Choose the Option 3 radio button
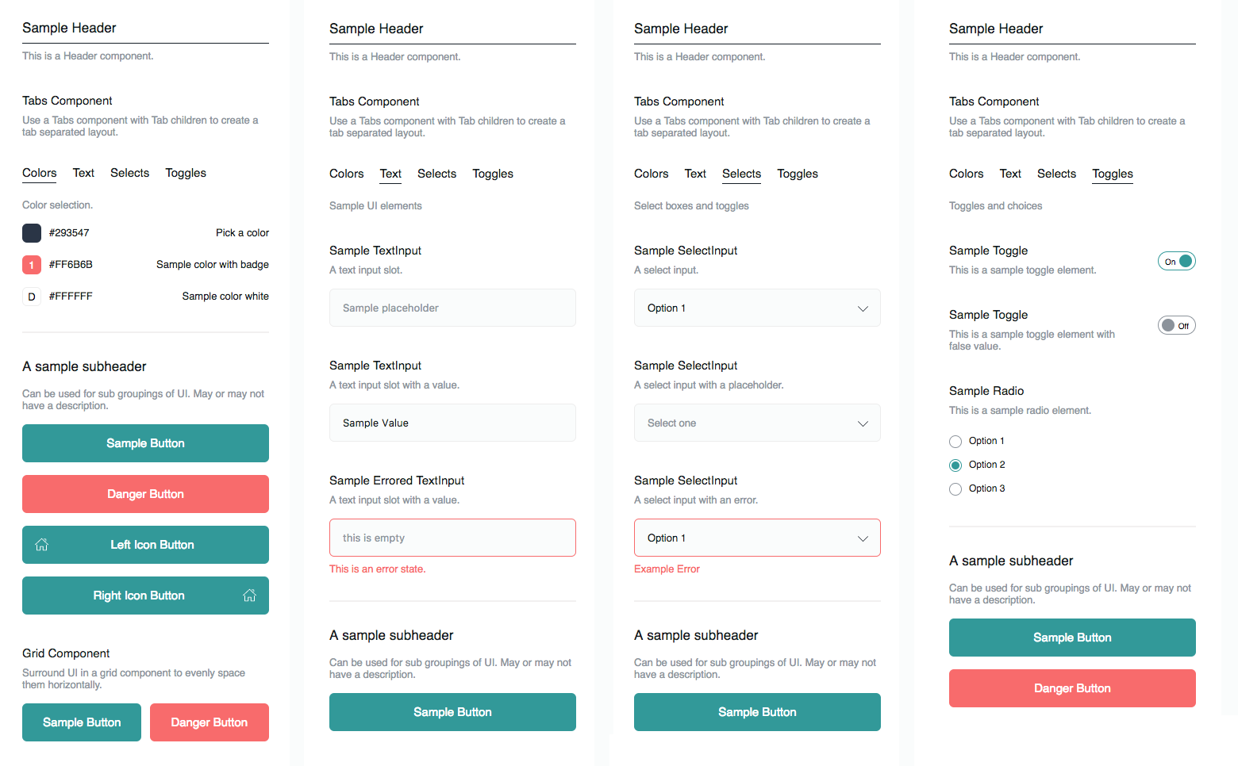Screen dimensions: 1238x766 tap(955, 489)
